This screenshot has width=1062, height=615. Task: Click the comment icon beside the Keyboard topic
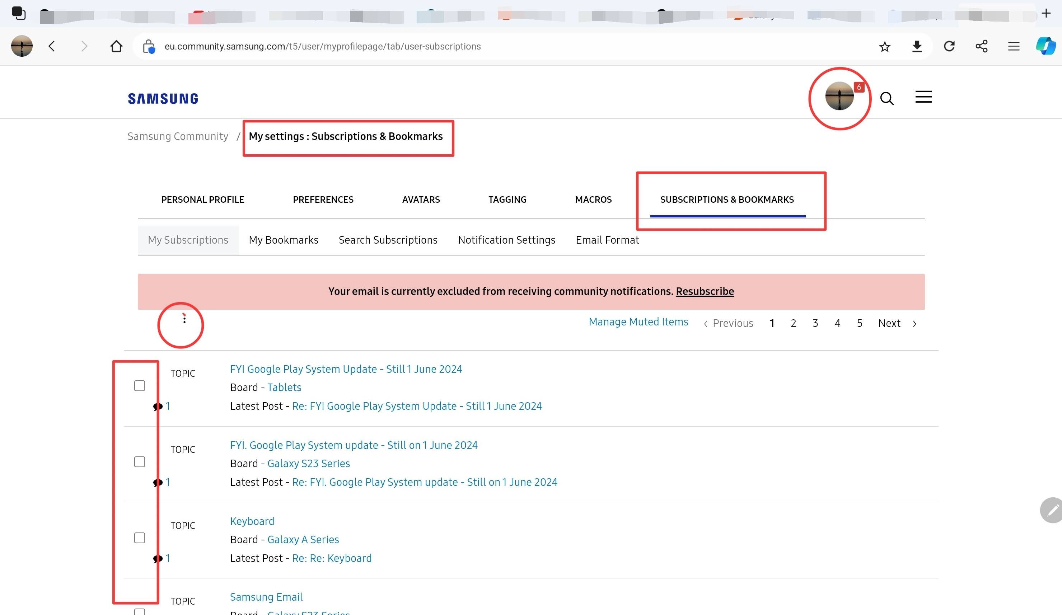click(158, 558)
